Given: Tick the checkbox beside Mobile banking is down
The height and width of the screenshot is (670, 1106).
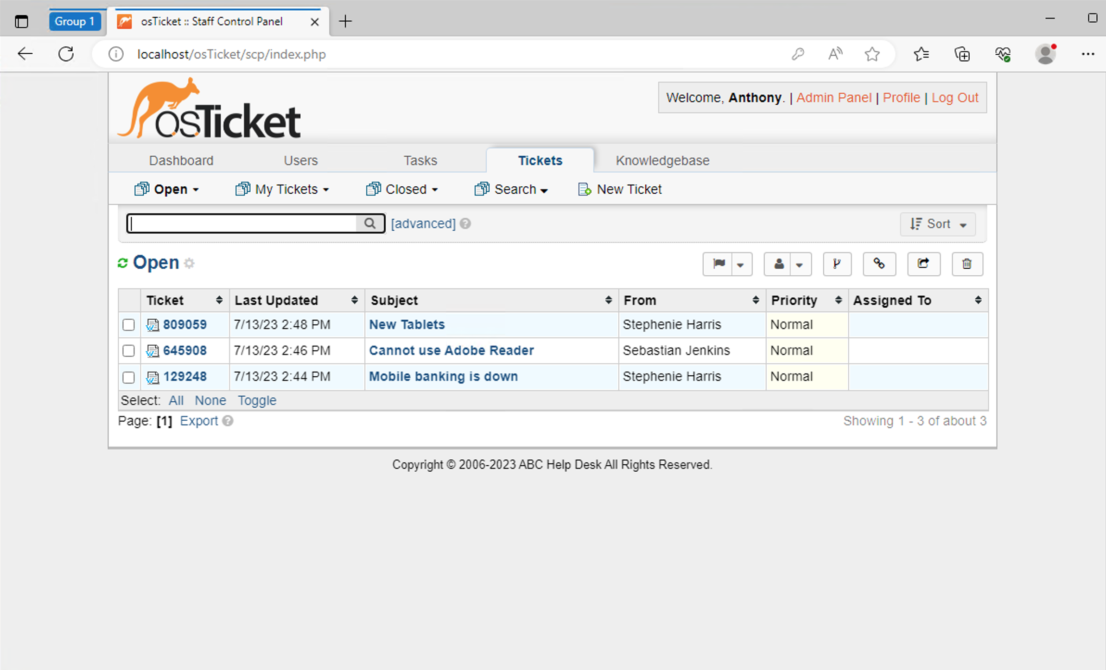Looking at the screenshot, I should coord(128,377).
